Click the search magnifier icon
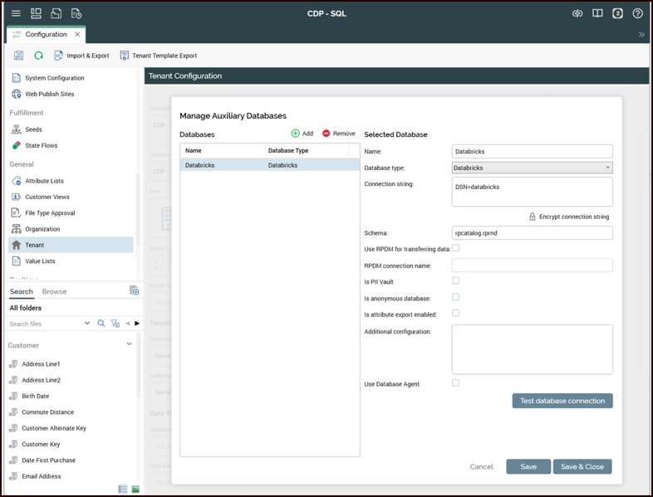Screen dimensions: 653x497 [101, 324]
